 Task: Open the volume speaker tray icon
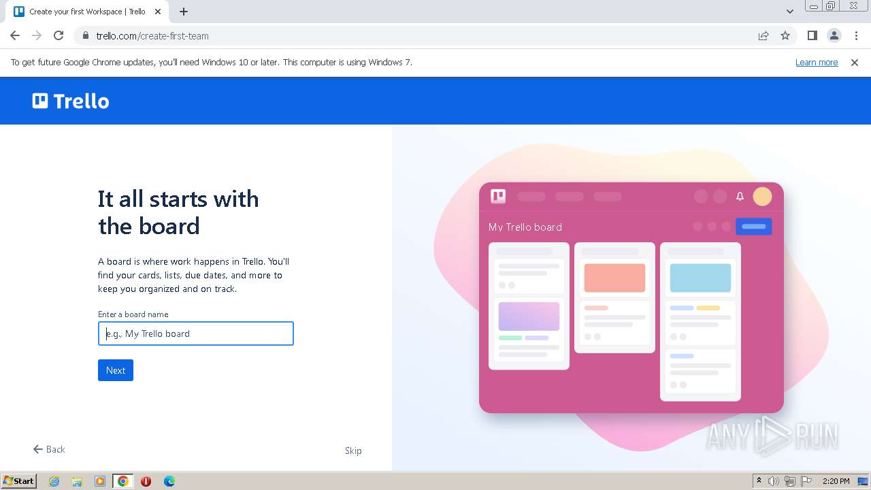click(x=774, y=481)
